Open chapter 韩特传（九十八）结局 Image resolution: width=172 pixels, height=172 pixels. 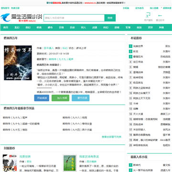75,118
